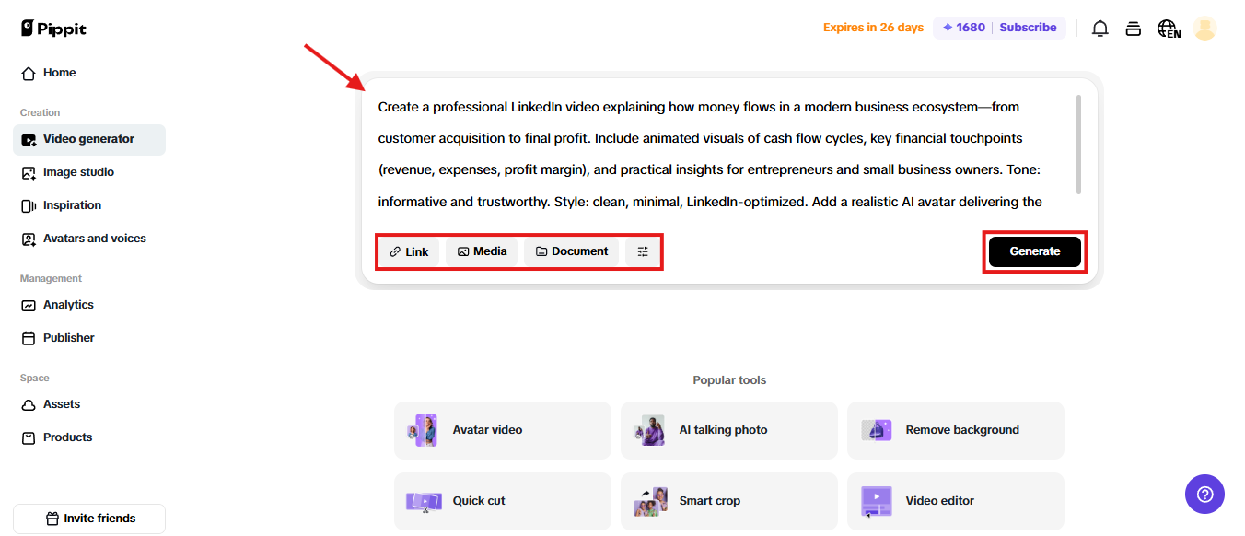Click the help question mark bubble
1245x536 pixels.
point(1204,495)
